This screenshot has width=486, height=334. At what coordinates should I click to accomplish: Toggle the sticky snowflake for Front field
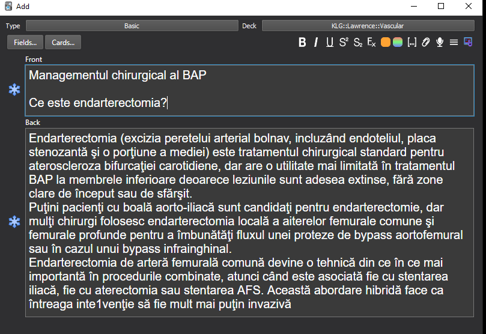click(x=14, y=90)
